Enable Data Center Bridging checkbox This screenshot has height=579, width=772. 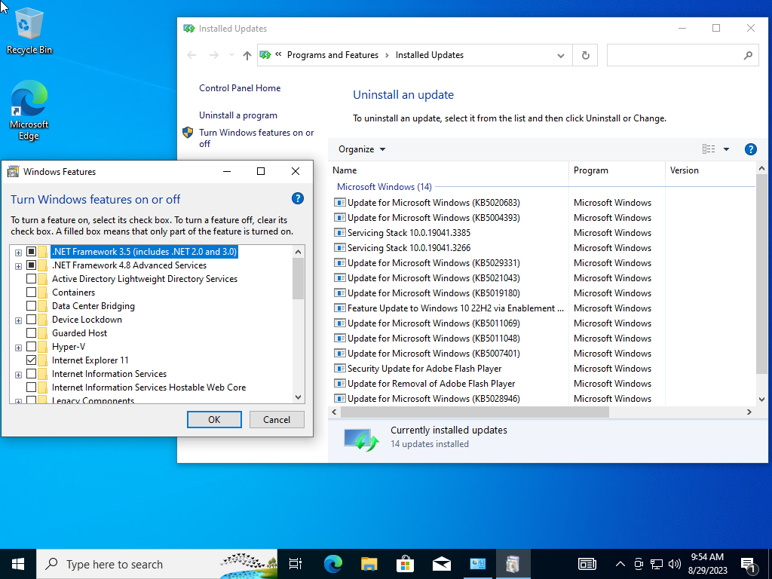pos(31,306)
